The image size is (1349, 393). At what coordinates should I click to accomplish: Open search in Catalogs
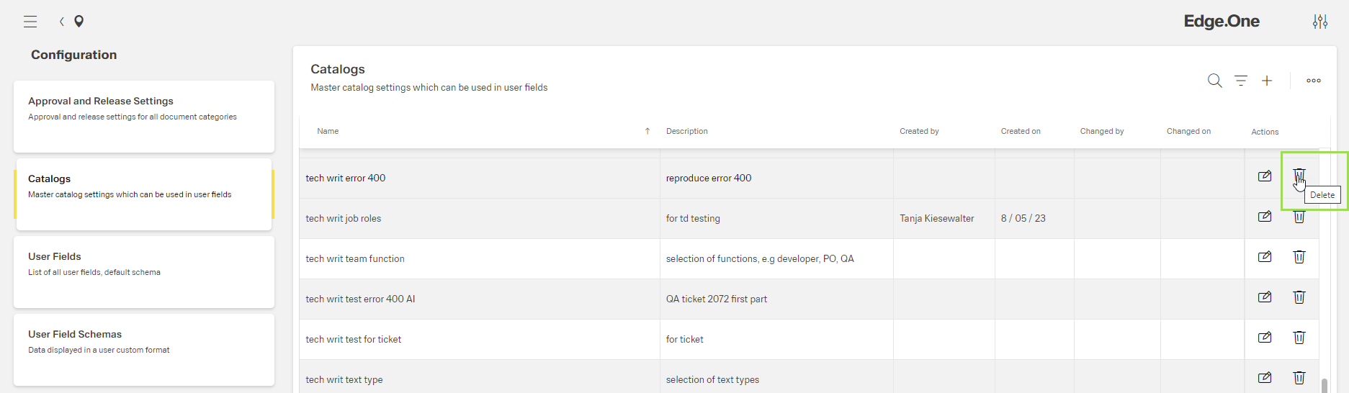tap(1214, 81)
